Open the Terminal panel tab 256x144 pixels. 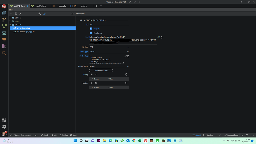[208, 135]
